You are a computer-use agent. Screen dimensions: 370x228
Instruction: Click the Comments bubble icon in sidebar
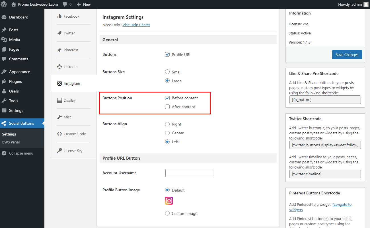click(x=4, y=59)
